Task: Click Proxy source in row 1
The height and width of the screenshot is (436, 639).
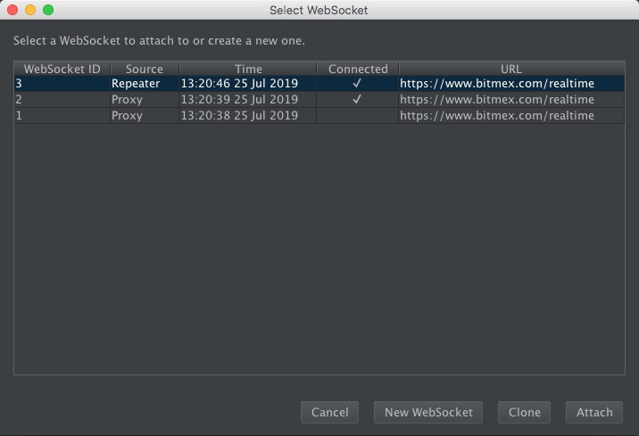Action: [x=145, y=116]
